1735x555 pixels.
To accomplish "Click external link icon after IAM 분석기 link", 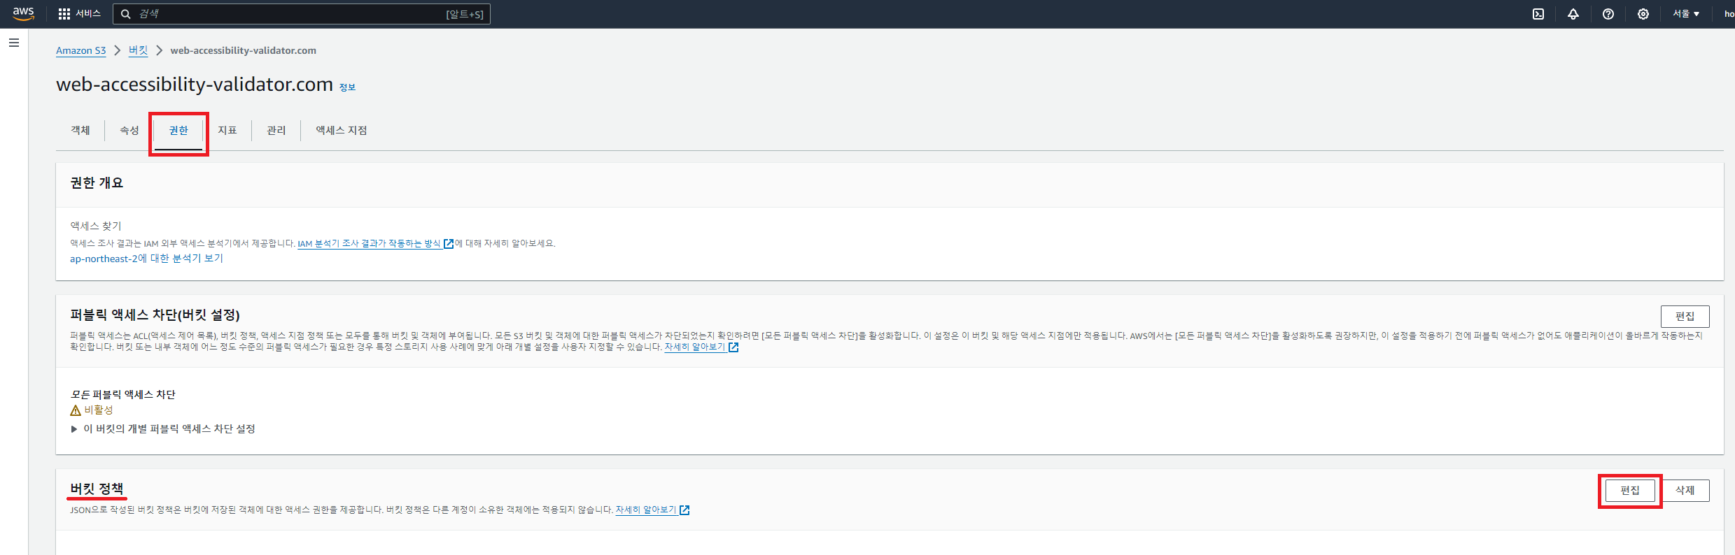I will pos(449,243).
